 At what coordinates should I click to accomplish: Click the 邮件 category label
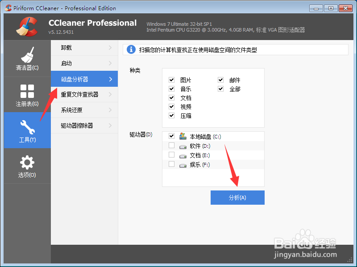tap(235, 80)
